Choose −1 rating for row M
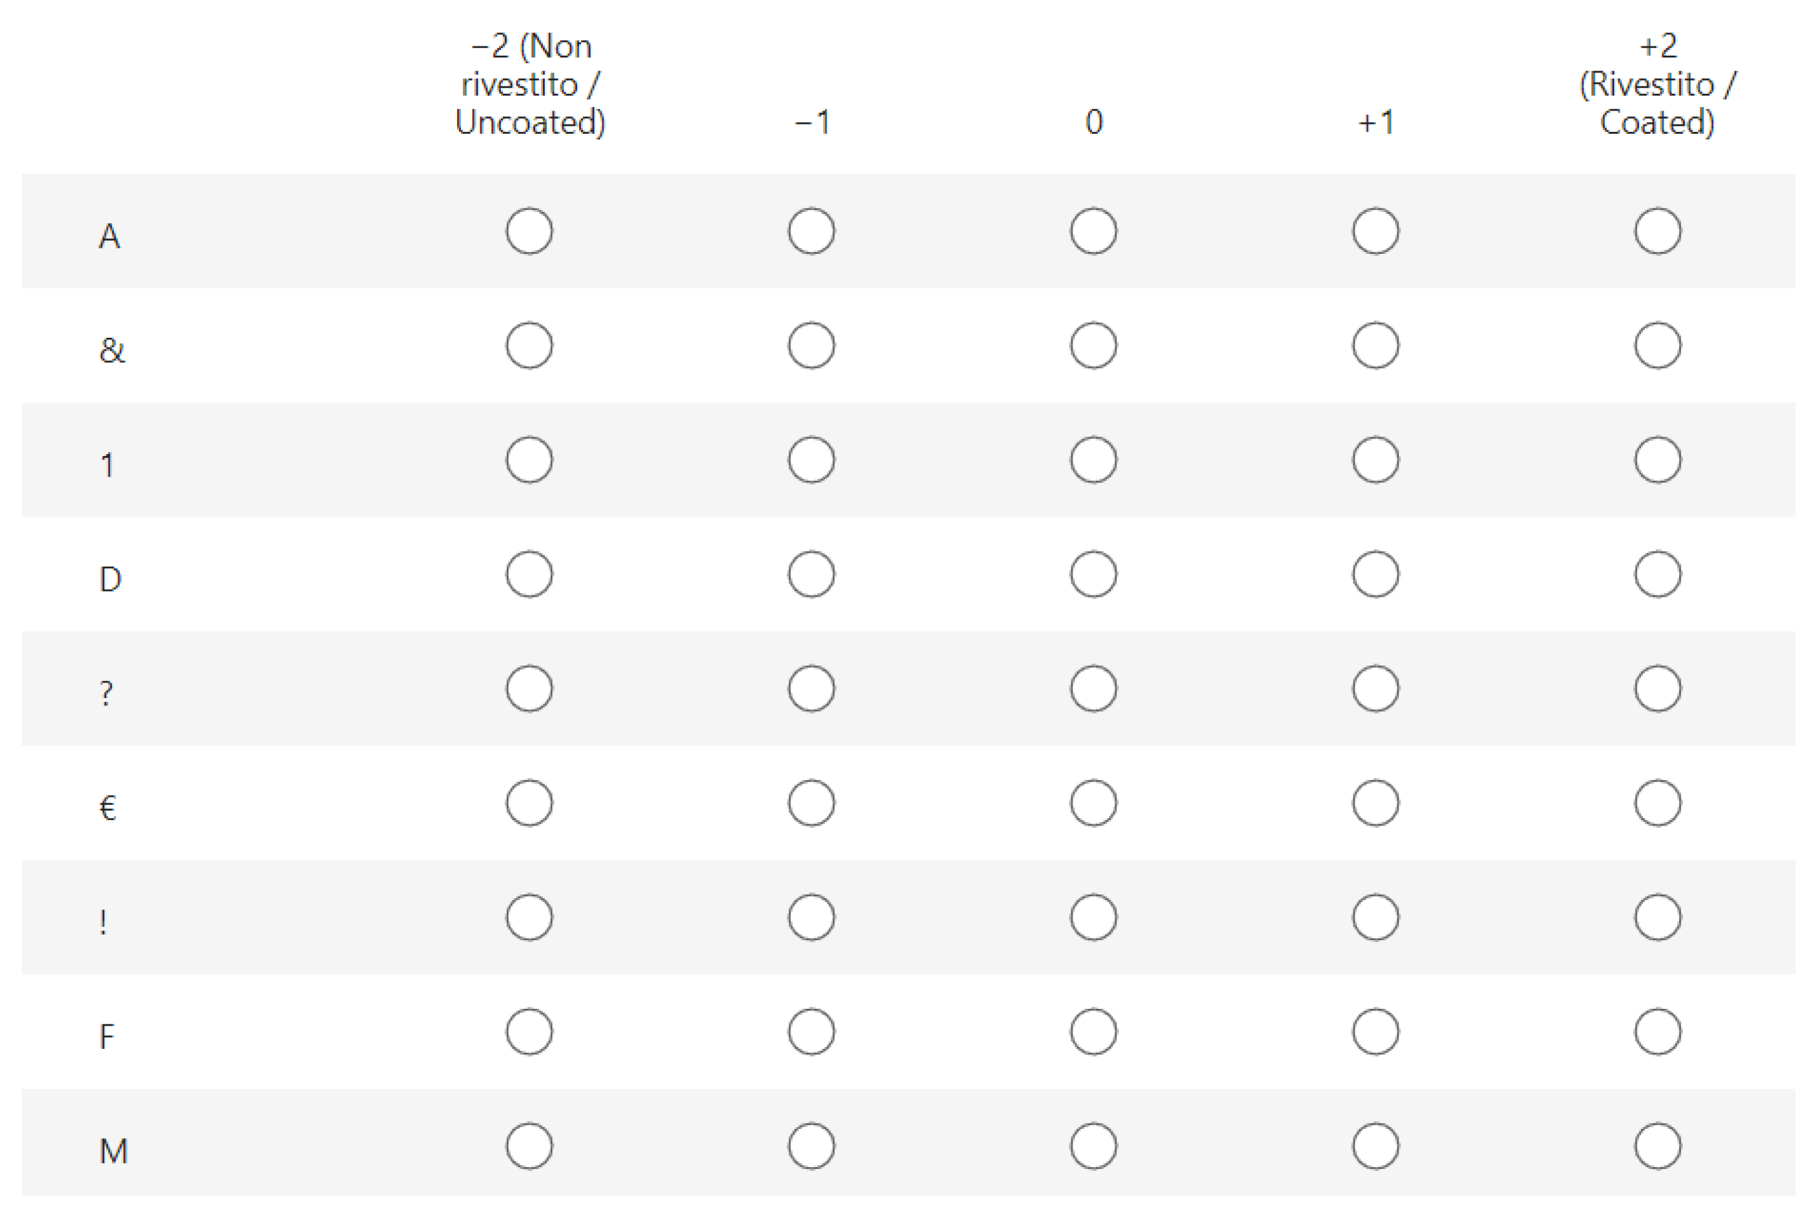1820x1214 pixels. pyautogui.click(x=811, y=1146)
